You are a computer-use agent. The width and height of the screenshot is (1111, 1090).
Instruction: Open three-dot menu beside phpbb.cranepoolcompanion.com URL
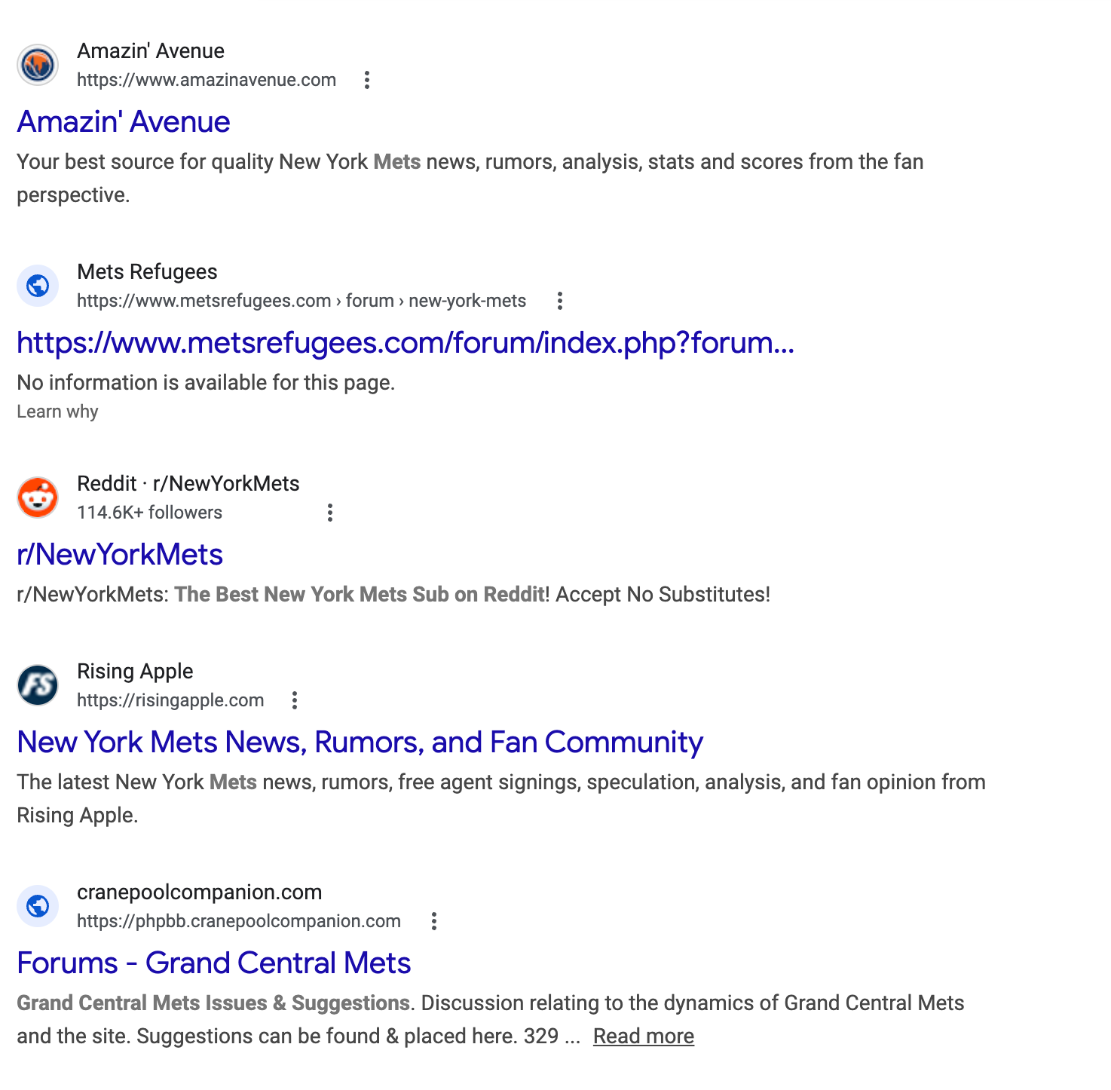(x=433, y=921)
